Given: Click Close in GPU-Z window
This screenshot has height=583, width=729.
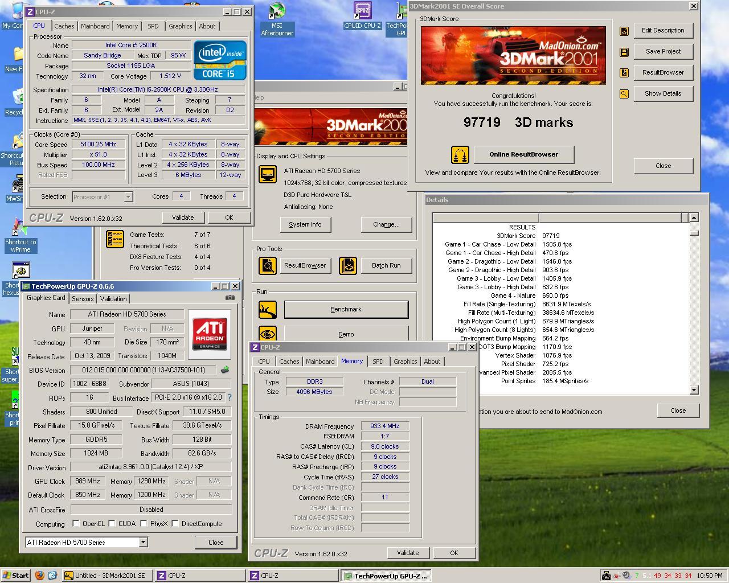Looking at the screenshot, I should point(216,542).
